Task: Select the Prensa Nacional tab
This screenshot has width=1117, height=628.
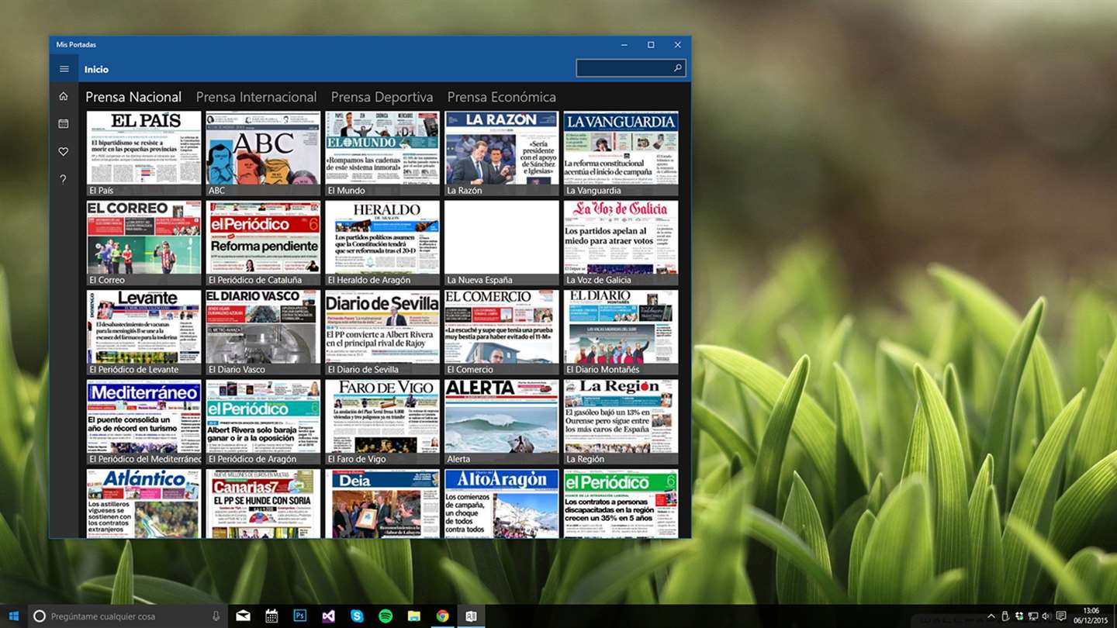Action: pos(133,97)
